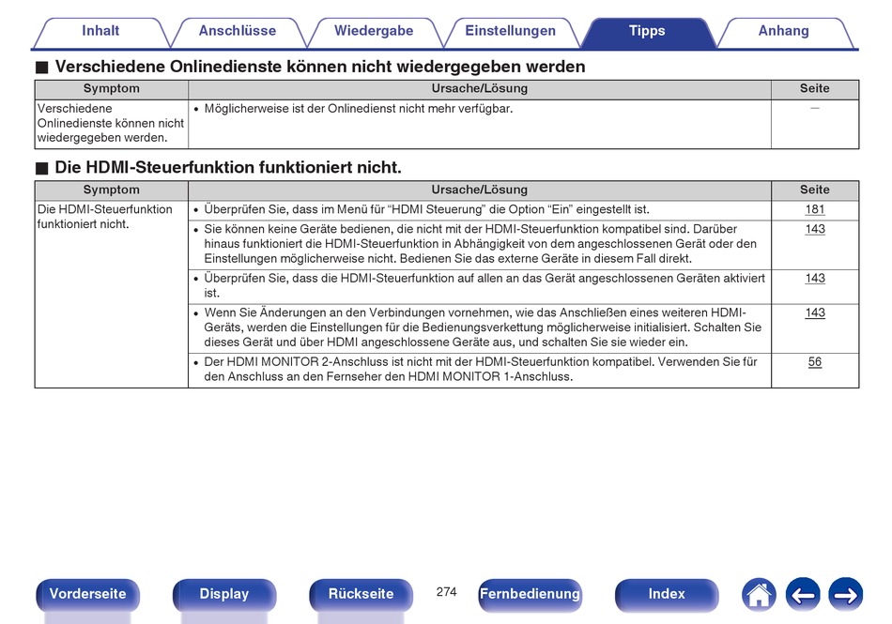Select heading 'Verschiedene Onlinedienste können nicht wiedergegeben werden'
This screenshot has height=624, width=892.
pos(319,67)
